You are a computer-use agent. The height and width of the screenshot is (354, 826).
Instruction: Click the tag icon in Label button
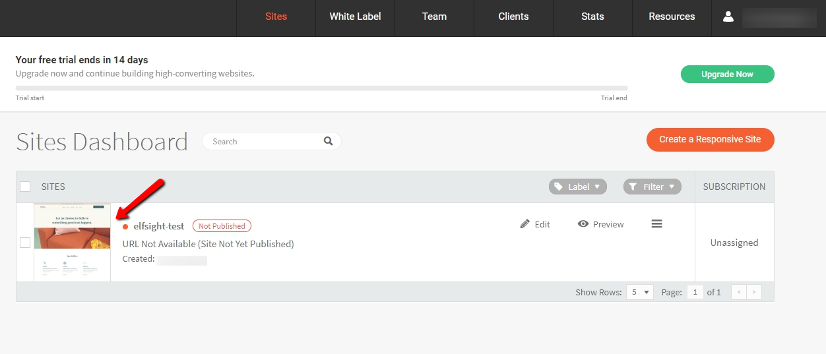tap(559, 187)
